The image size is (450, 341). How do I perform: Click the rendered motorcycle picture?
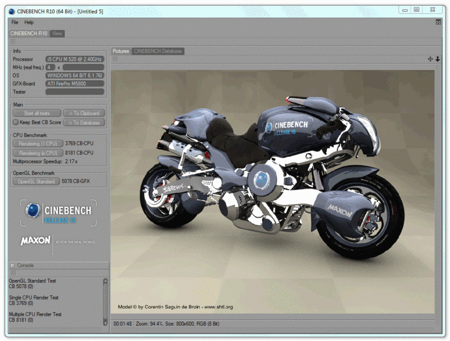point(272,192)
